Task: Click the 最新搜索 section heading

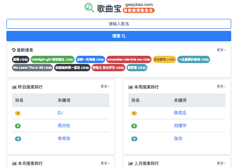Action: tap(25, 50)
